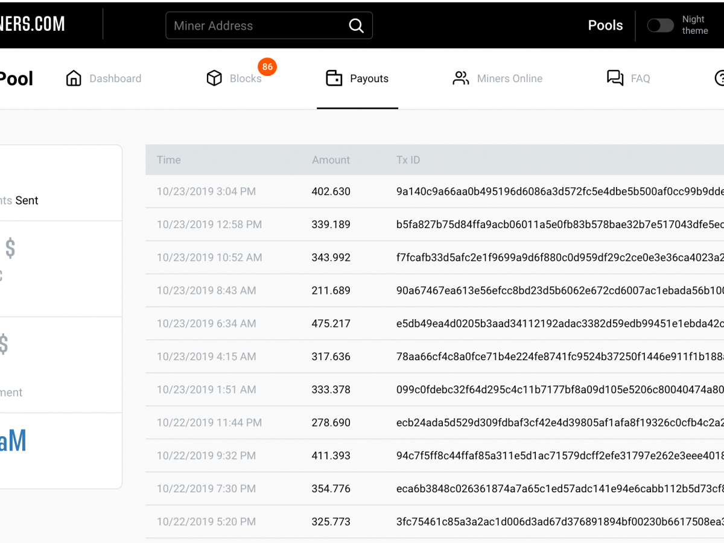724x543 pixels.
Task: Click the Payouts wallet icon
Action: tap(334, 78)
